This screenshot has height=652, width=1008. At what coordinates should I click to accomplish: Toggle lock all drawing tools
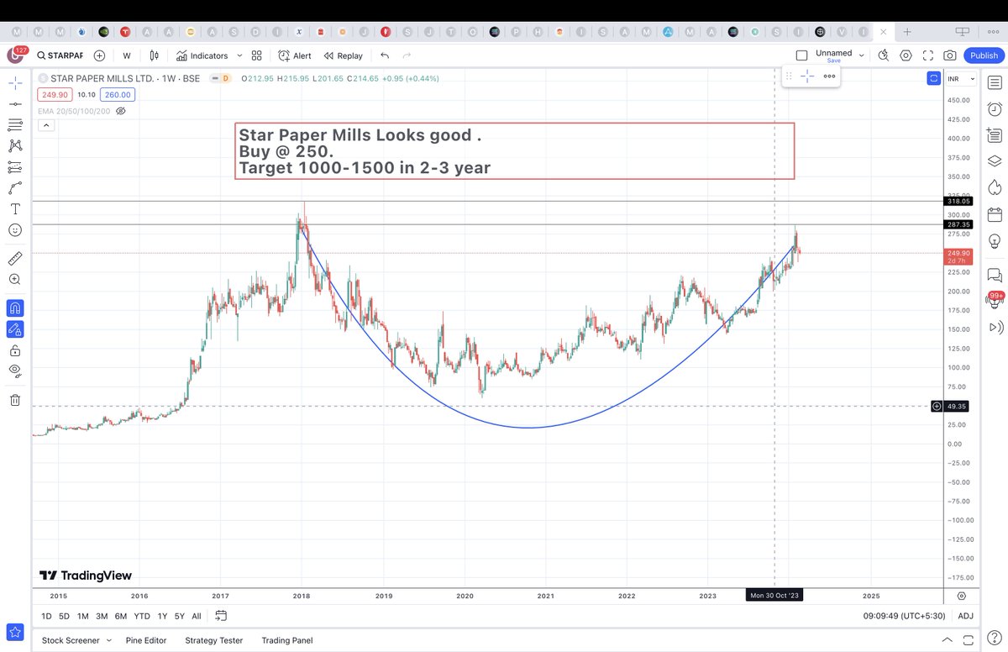(15, 350)
